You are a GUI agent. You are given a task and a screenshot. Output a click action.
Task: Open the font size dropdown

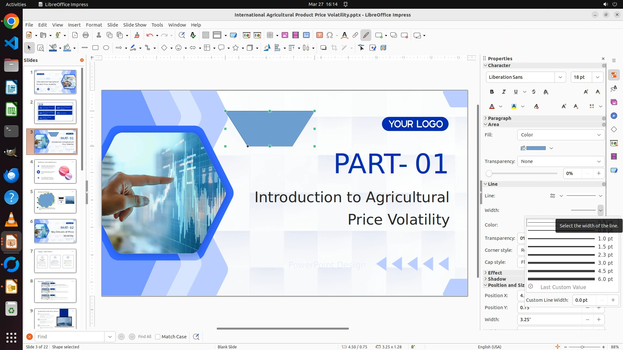click(597, 77)
